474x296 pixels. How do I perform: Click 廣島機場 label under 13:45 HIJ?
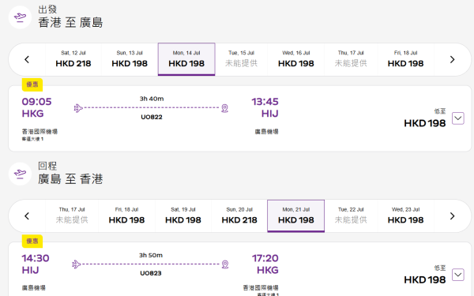point(266,131)
